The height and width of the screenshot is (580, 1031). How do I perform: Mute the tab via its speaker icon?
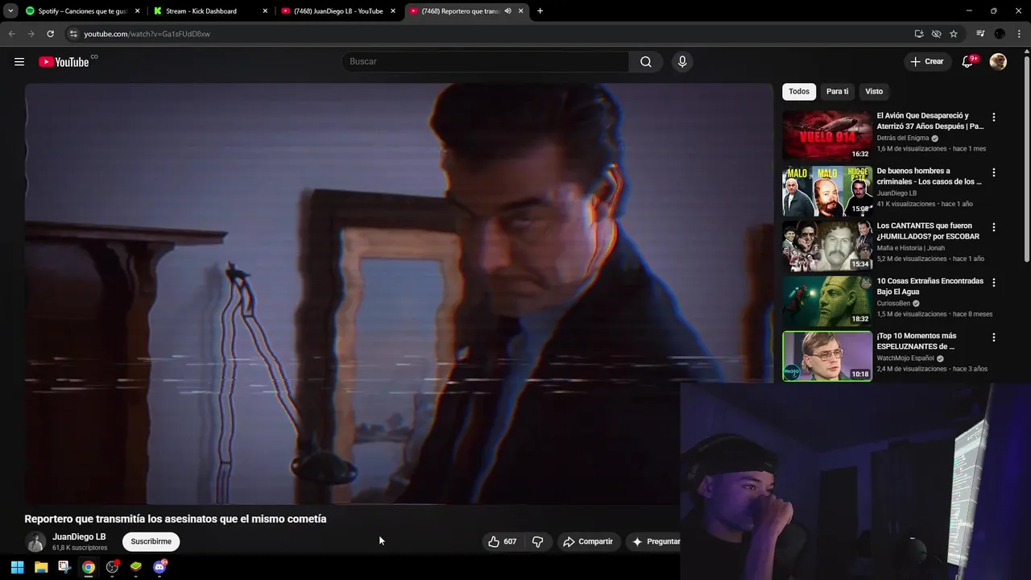pyautogui.click(x=507, y=11)
